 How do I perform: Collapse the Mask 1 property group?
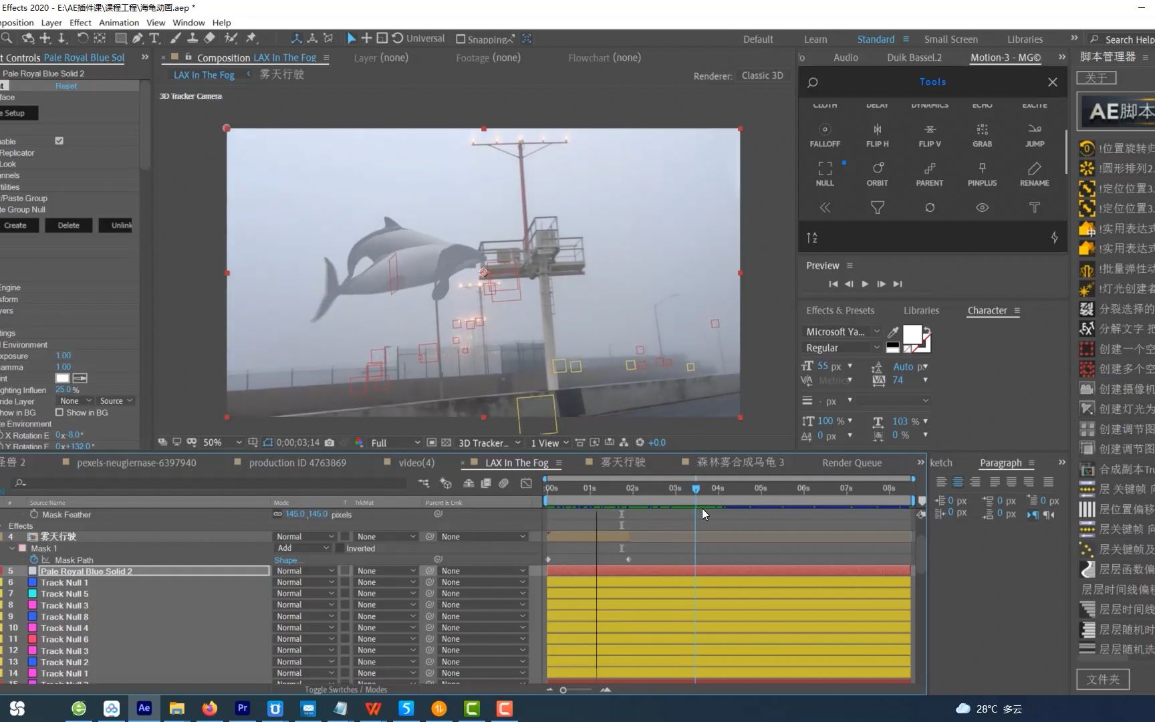pos(12,548)
